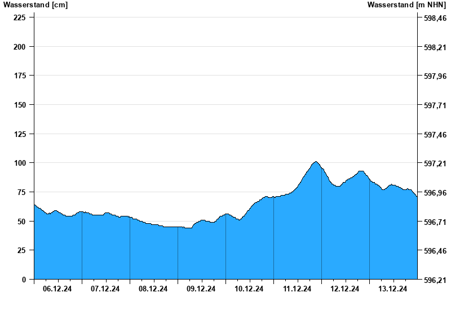Click the 12.12.24 date label

344,289
